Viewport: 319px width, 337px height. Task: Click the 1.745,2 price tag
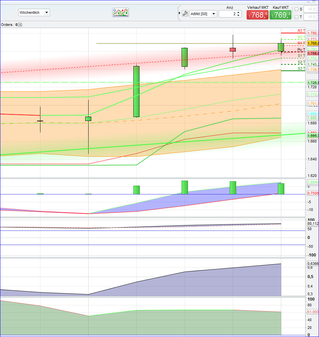[x=313, y=64]
